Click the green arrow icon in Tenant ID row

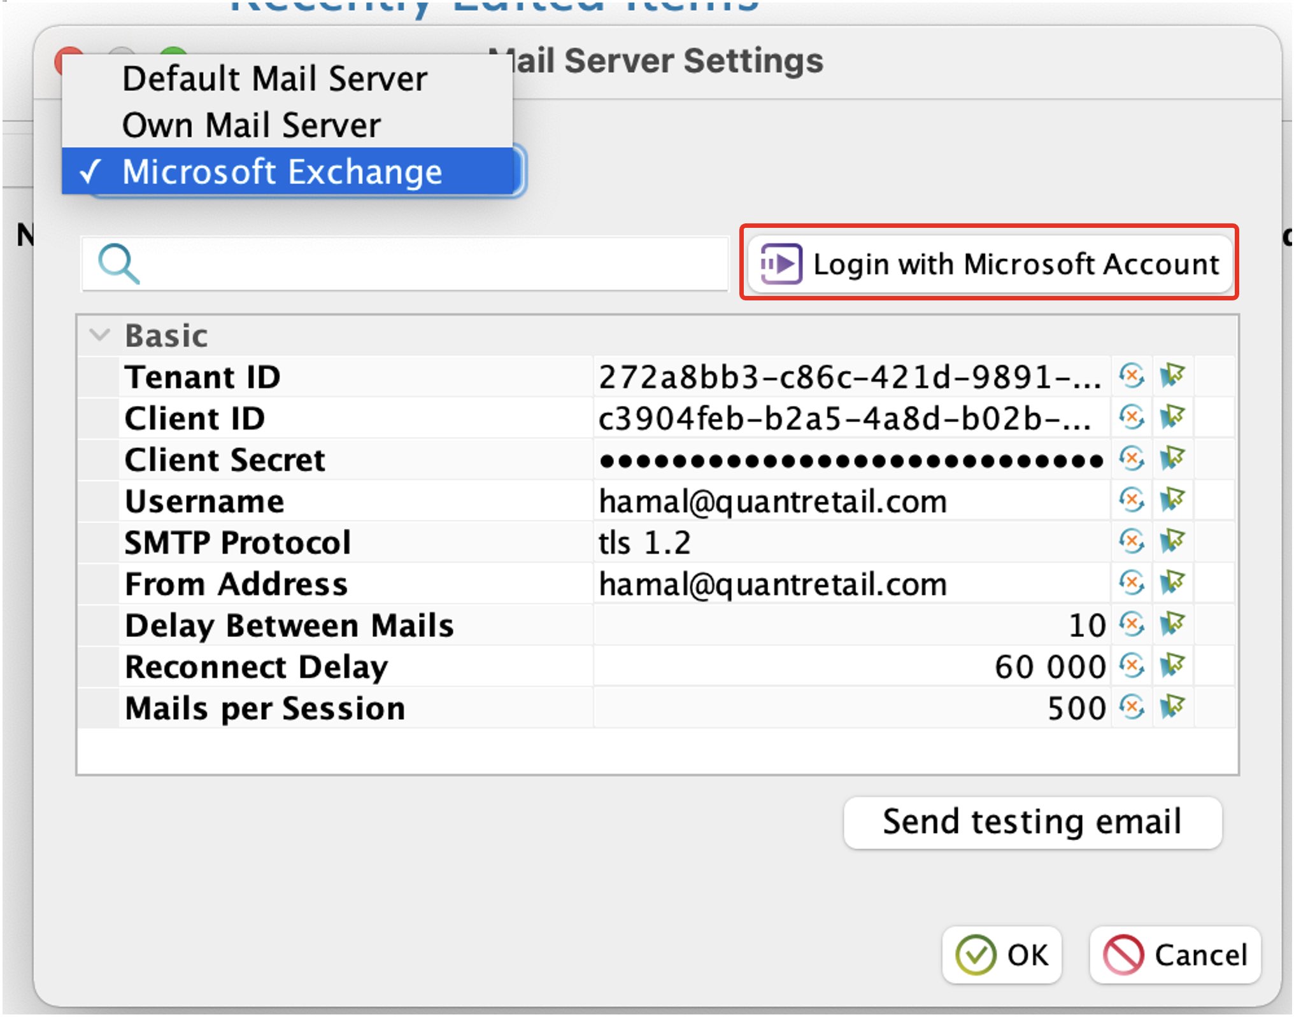(x=1172, y=376)
